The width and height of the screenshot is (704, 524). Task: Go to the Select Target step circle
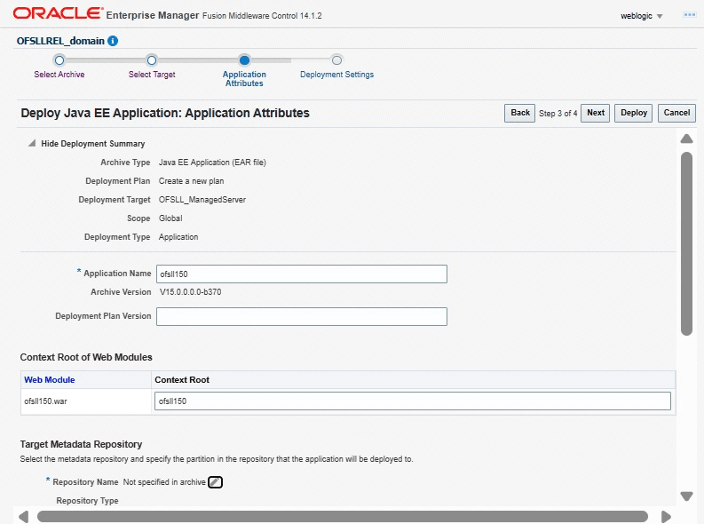pos(152,60)
